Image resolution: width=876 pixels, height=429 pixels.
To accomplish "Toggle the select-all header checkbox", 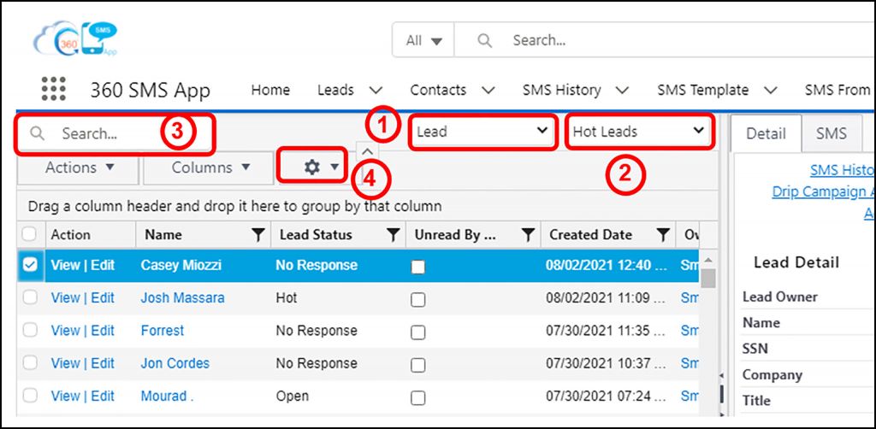I will [x=30, y=235].
